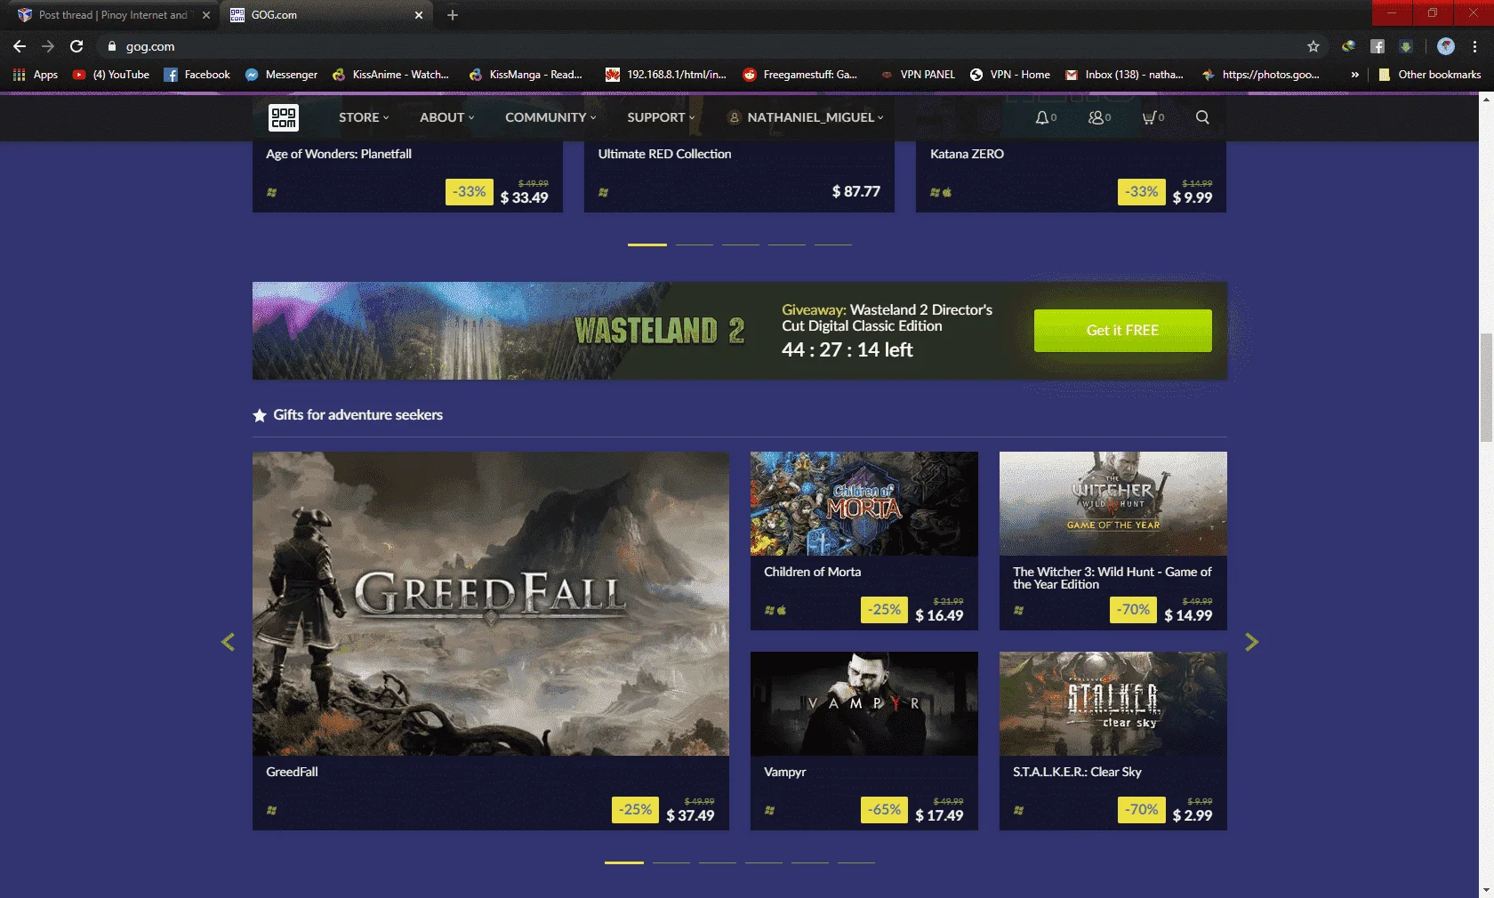This screenshot has height=898, width=1494.
Task: Open the Facebook bookmark
Action: pyautogui.click(x=197, y=75)
